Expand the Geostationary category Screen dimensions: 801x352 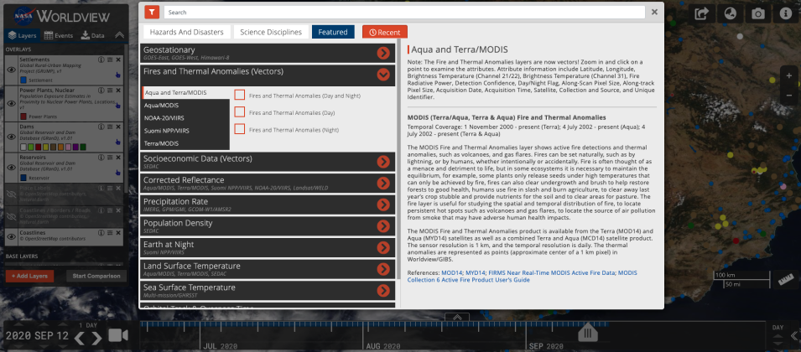tap(383, 53)
